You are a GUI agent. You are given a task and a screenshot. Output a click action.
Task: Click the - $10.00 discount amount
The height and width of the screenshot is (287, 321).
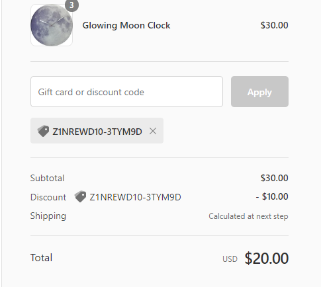[x=272, y=196]
